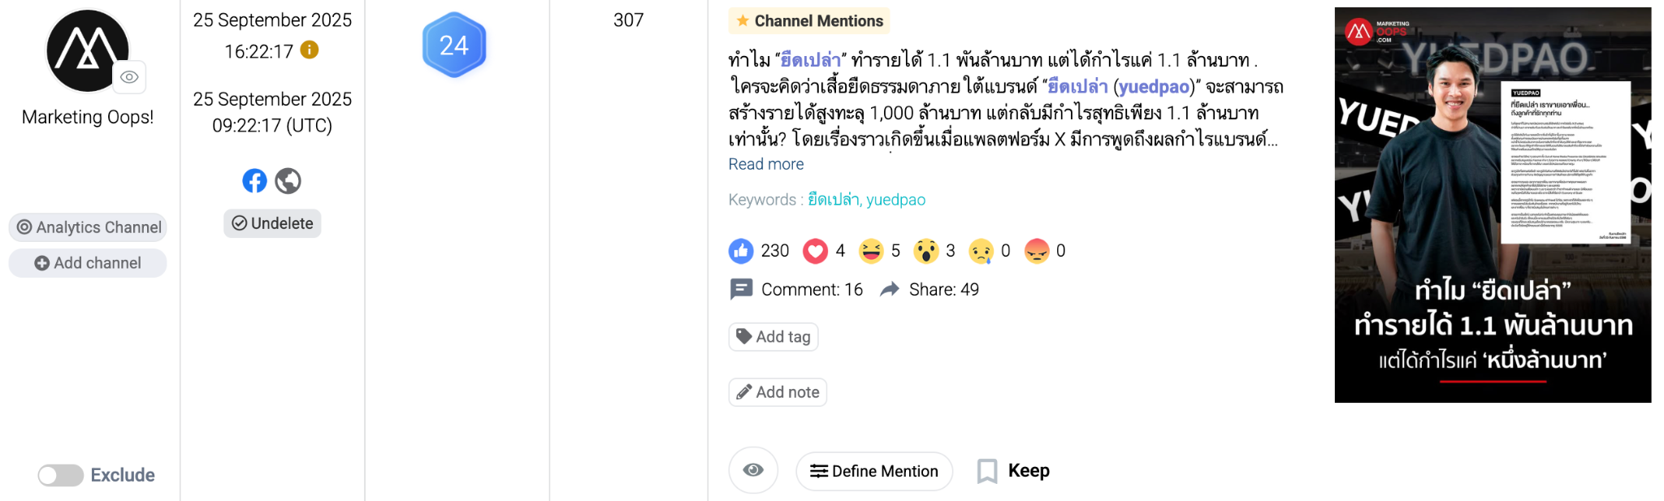
Task: Click the blue hexagon score badge 24
Action: [454, 45]
